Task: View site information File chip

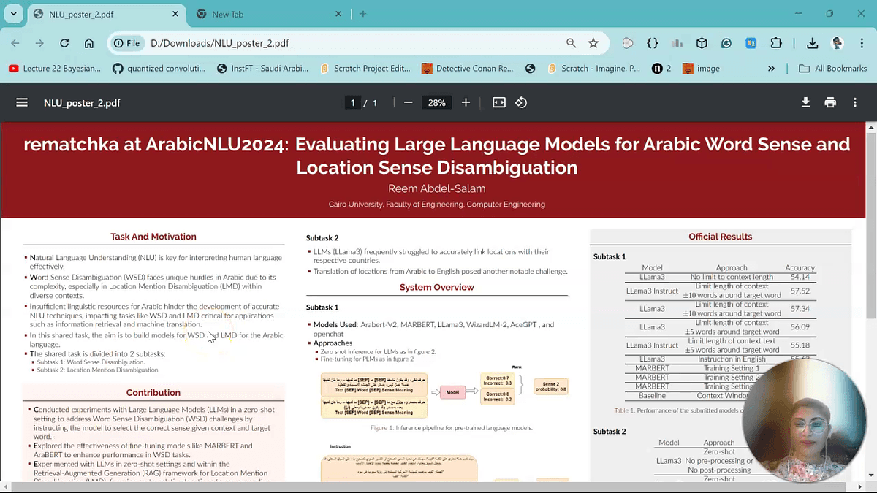Action: 126,43
